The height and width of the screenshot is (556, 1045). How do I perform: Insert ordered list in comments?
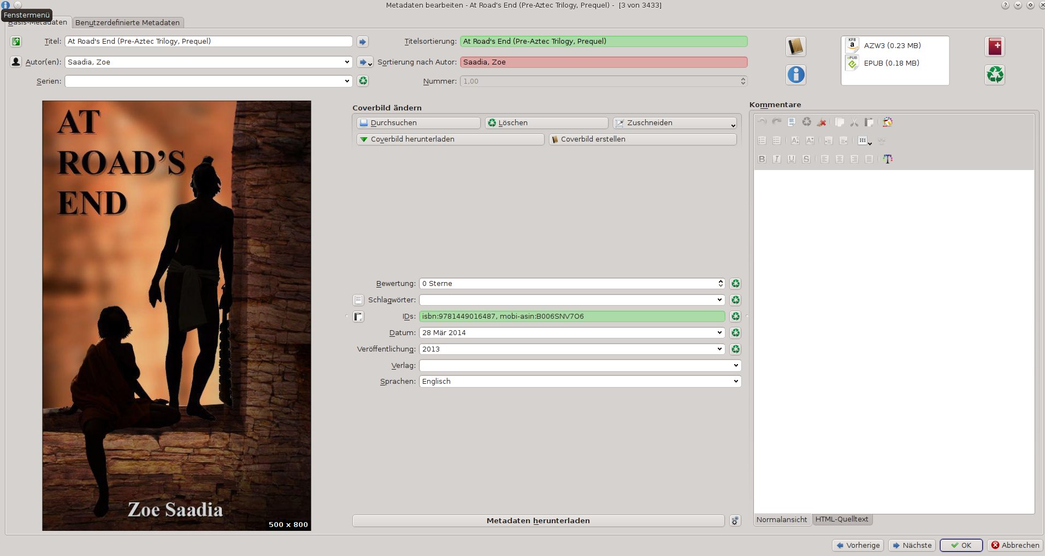(x=762, y=141)
